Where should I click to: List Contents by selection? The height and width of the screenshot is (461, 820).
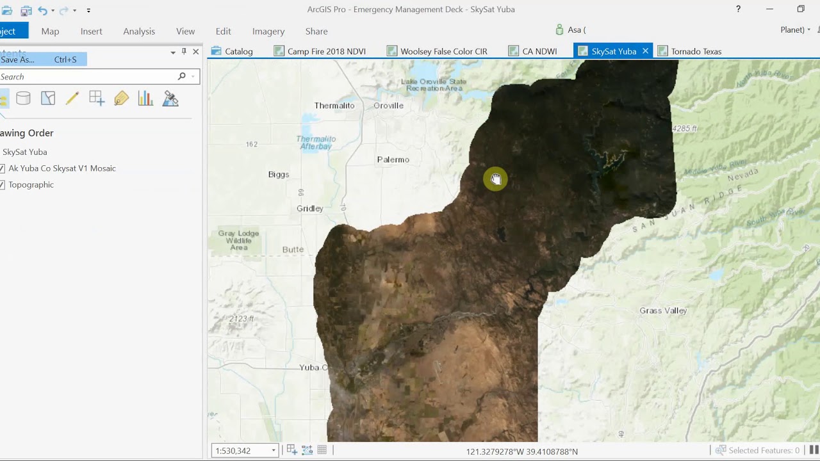[48, 98]
